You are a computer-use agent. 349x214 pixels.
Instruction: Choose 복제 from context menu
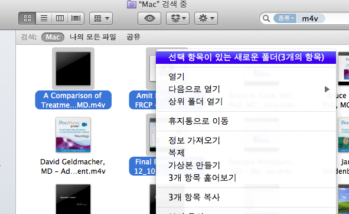click(246, 153)
